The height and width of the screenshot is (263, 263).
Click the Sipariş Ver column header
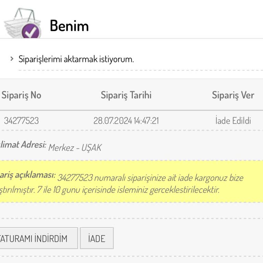pyautogui.click(x=233, y=95)
